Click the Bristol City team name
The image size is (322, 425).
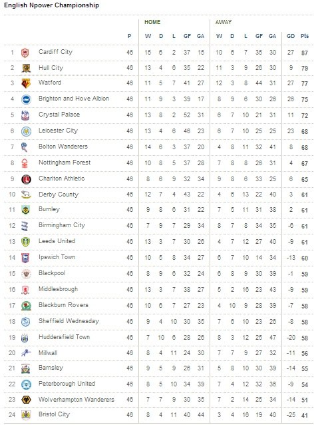(x=54, y=414)
